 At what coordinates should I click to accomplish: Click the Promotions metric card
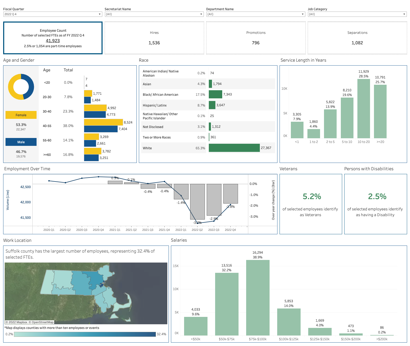pyautogui.click(x=256, y=38)
